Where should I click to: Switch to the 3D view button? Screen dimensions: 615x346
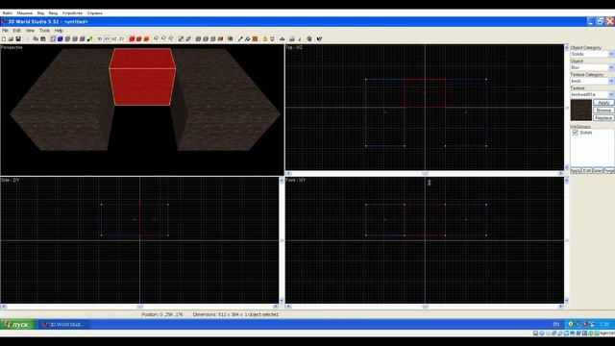100,38
